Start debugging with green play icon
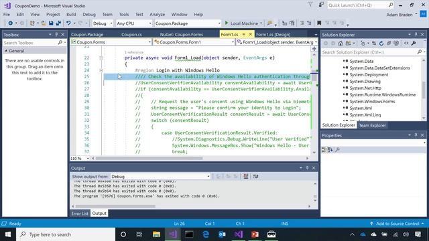This screenshot has width=429, height=241. coord(227,23)
